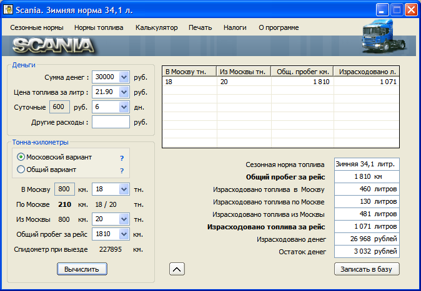Click the В Москву 800 km field

[65, 189]
